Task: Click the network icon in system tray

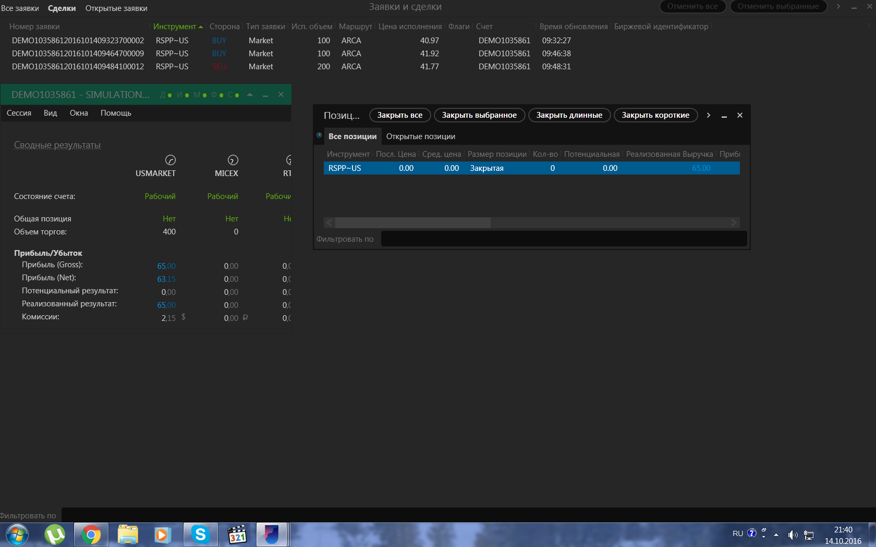Action: pyautogui.click(x=809, y=534)
